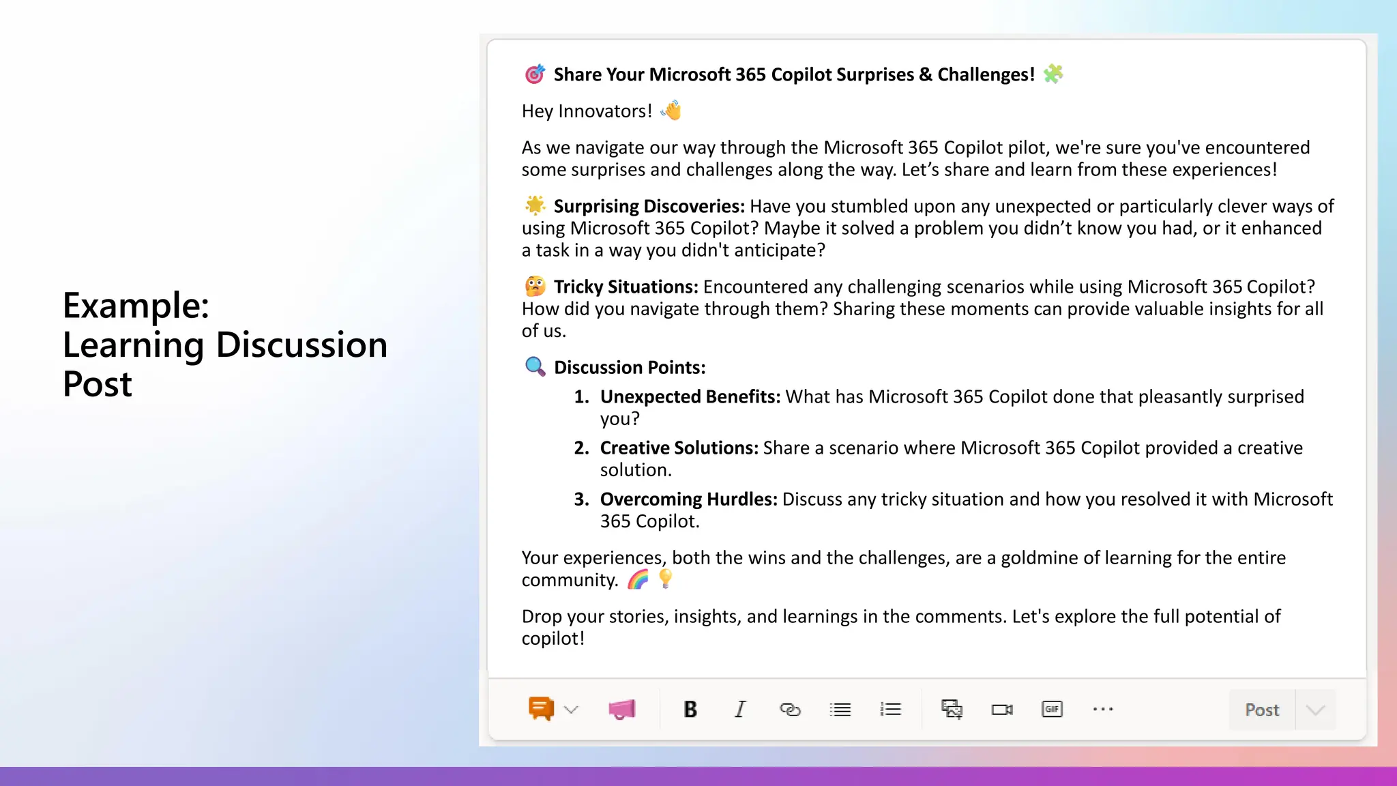Viewport: 1397px width, 786px height.
Task: Click the waving hand emoji
Action: 672,110
